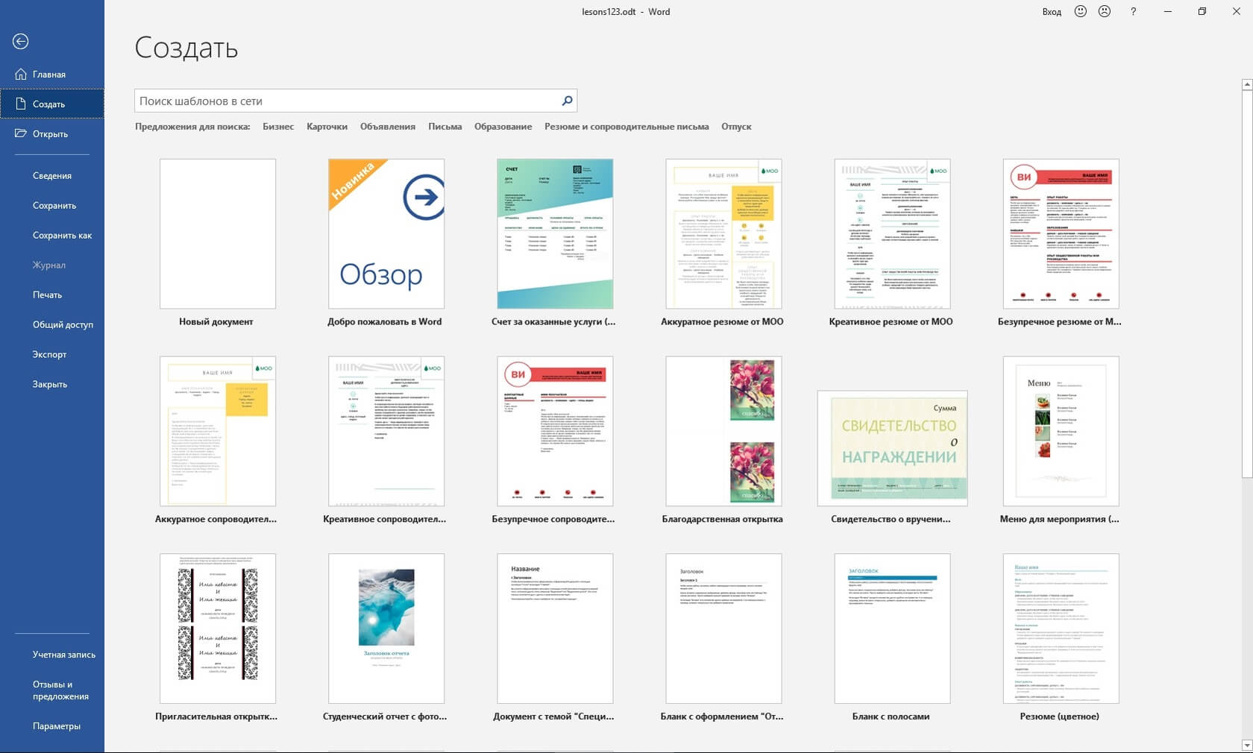Click the Отпуск search suggestion
Image resolution: width=1253 pixels, height=753 pixels.
click(x=736, y=127)
